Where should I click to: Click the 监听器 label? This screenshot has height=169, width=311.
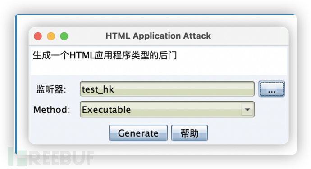[51, 89]
